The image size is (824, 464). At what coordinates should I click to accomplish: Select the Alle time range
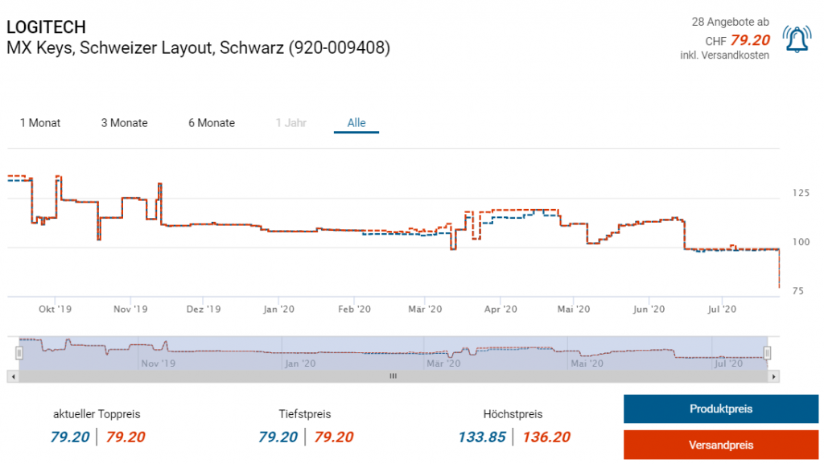pyautogui.click(x=356, y=123)
